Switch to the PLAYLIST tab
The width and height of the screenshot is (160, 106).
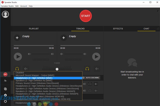[x=34, y=29]
